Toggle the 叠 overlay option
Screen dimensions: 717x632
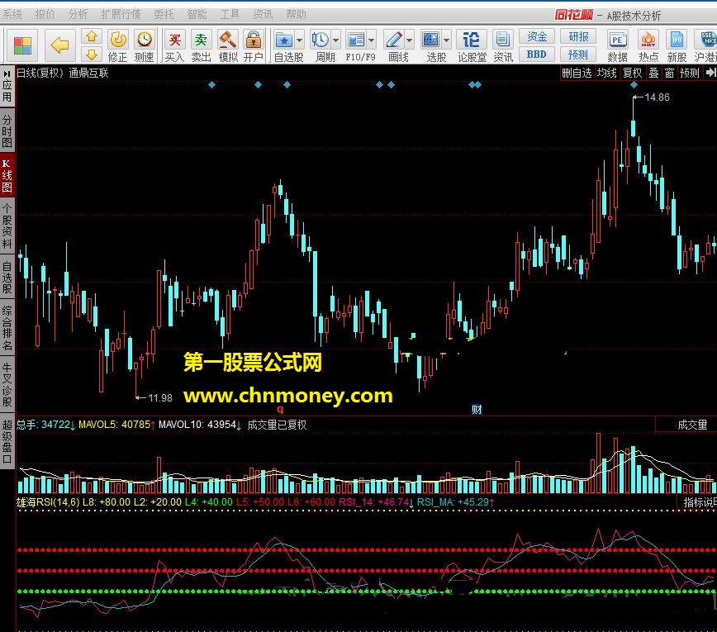click(x=654, y=73)
